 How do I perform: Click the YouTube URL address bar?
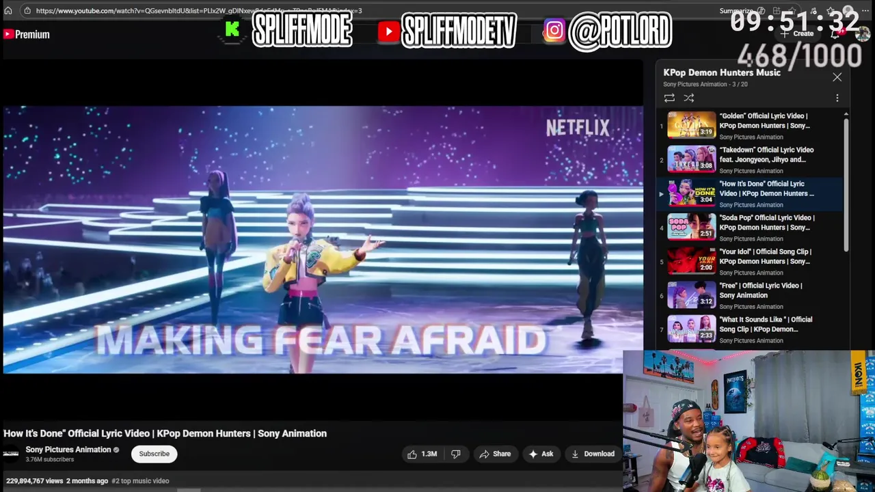[198, 10]
